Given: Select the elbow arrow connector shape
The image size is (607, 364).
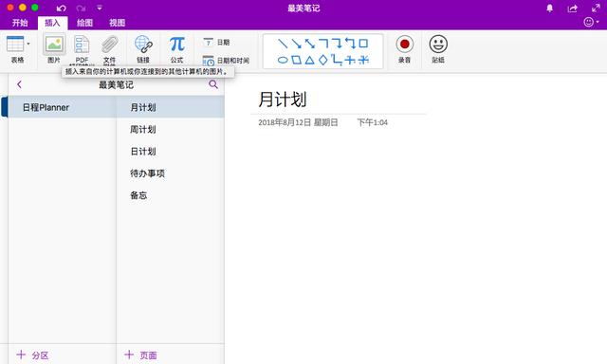Looking at the screenshot, I should (337, 44).
